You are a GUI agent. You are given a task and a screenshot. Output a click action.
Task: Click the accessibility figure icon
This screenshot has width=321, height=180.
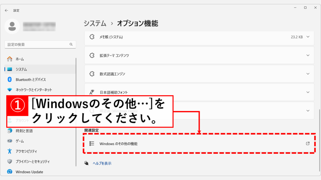[10, 151]
